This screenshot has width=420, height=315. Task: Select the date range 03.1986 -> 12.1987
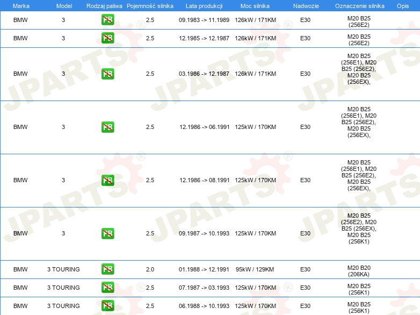204,74
